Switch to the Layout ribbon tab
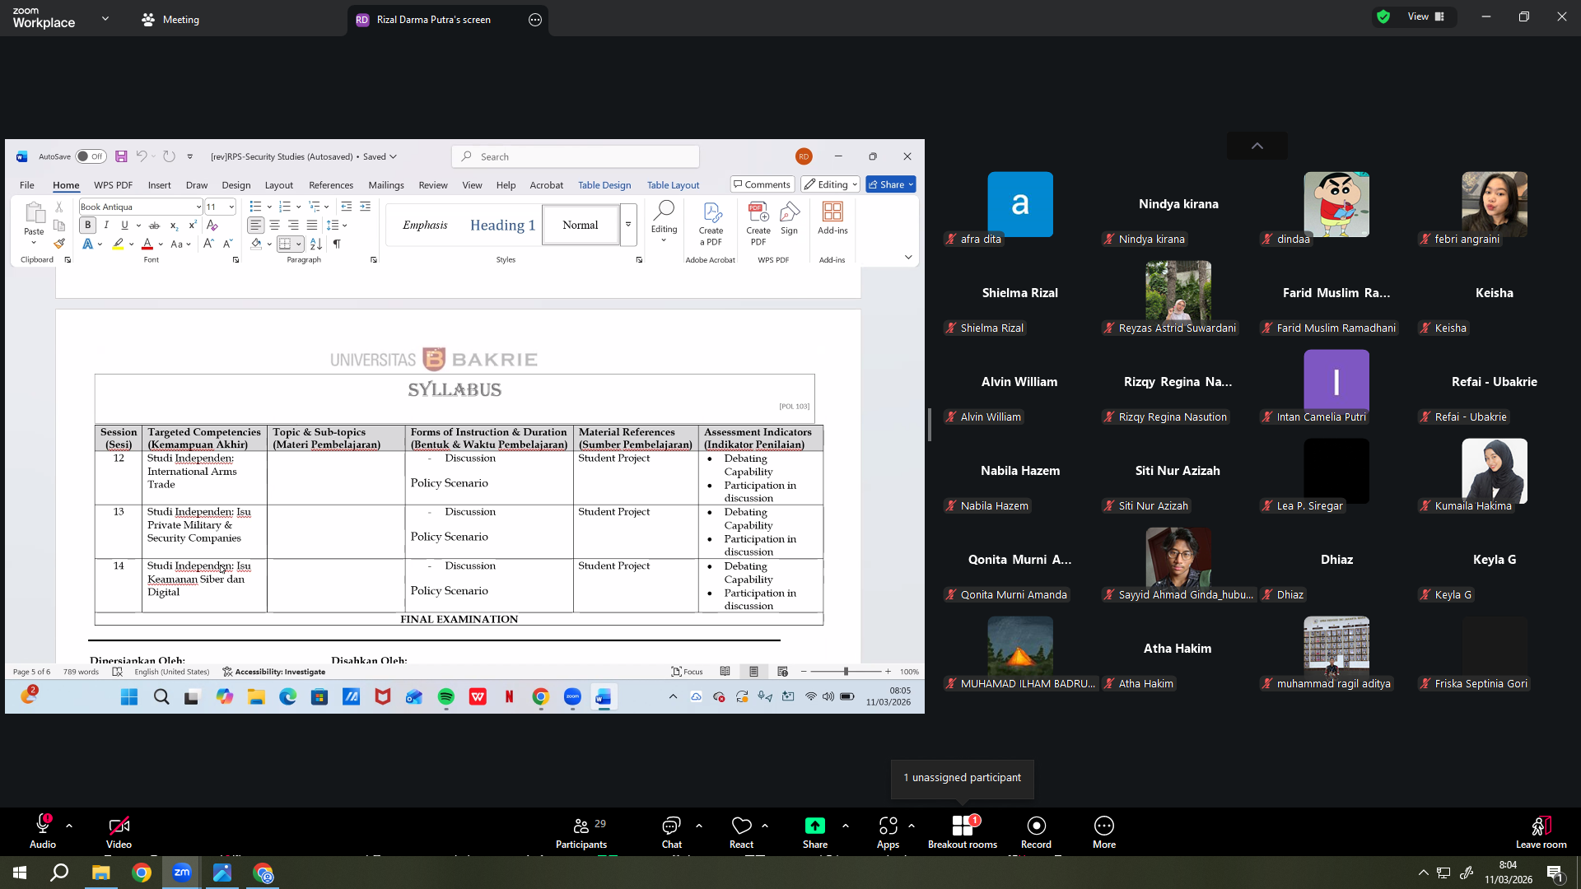This screenshot has width=1581, height=889. click(279, 185)
